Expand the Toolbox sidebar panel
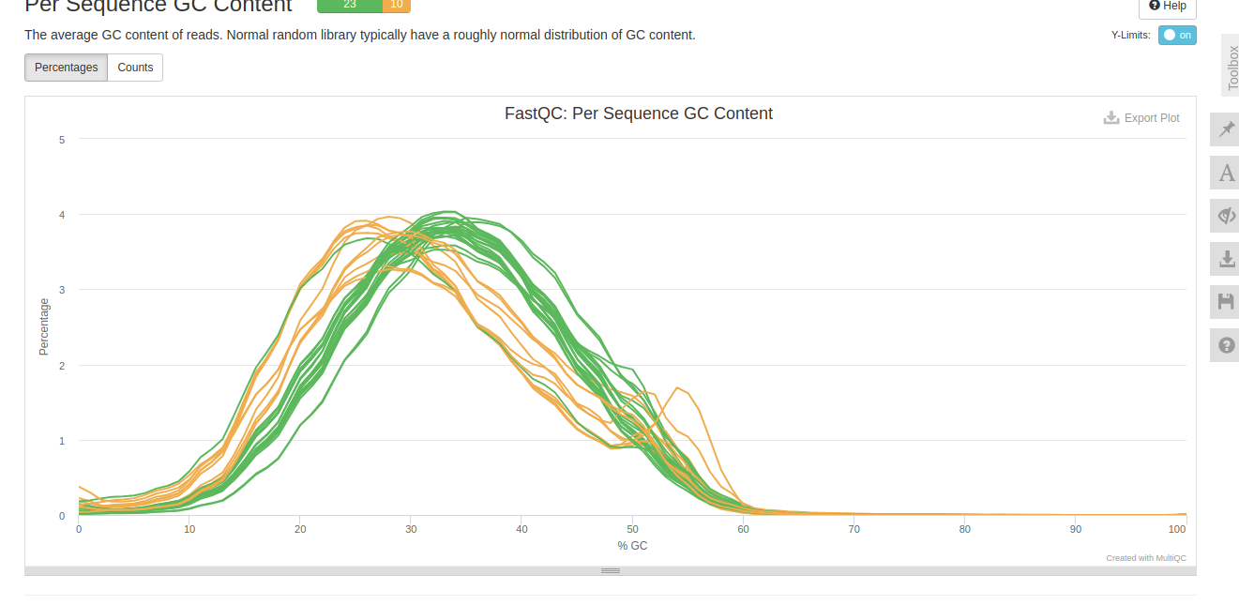The width and height of the screenshot is (1239, 605). [1231, 64]
